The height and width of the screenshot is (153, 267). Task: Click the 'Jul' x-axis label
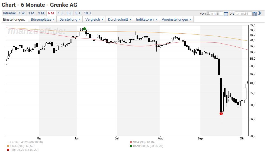click(117, 139)
